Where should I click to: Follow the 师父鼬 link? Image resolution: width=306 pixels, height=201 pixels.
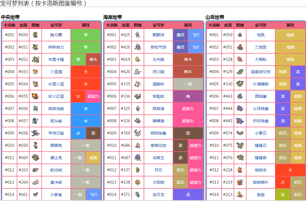tap(158, 72)
